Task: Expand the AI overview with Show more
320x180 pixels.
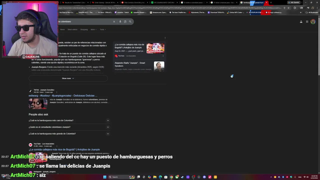Action: click(x=68, y=78)
